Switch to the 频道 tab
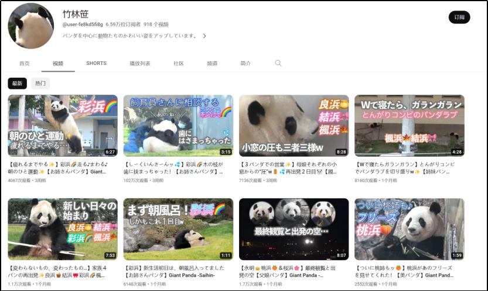 [212, 63]
